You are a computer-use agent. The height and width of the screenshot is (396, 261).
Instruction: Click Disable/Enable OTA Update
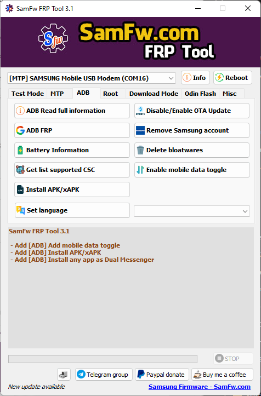[192, 111]
